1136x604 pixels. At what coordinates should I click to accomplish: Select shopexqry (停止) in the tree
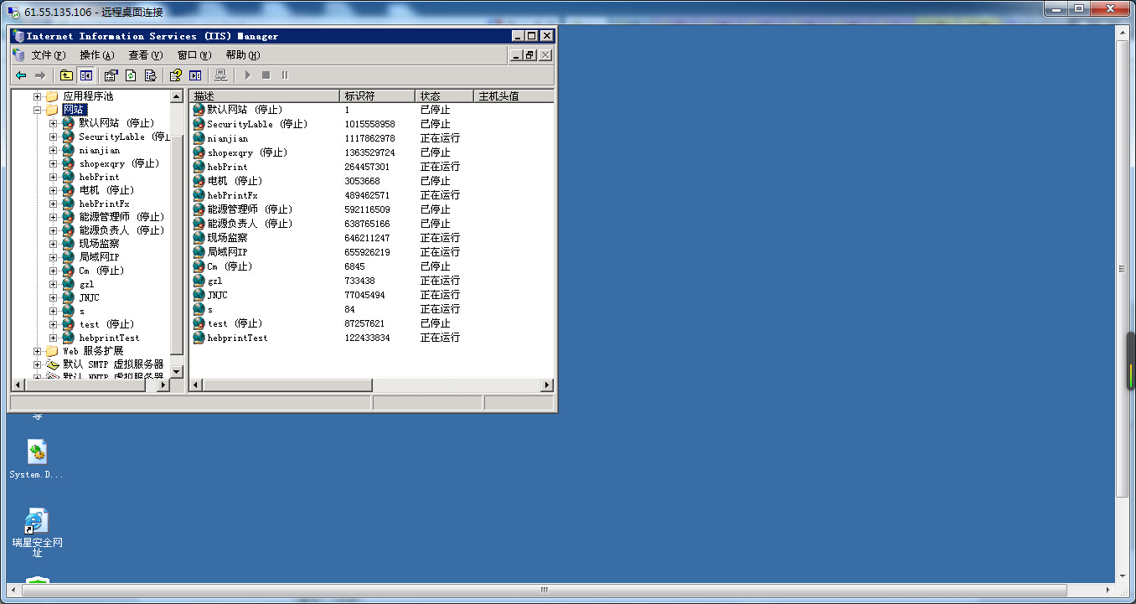click(x=119, y=163)
